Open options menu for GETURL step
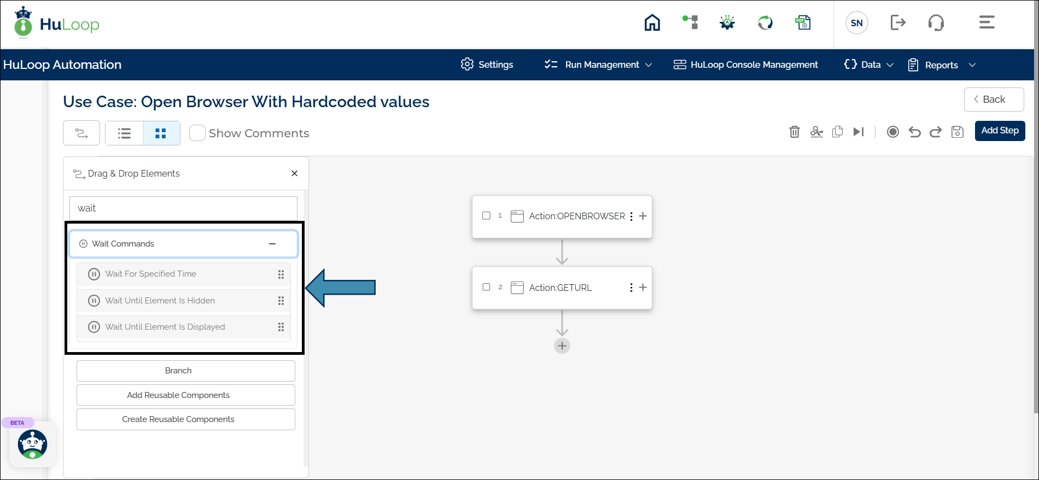The height and width of the screenshot is (480, 1039). [x=631, y=288]
